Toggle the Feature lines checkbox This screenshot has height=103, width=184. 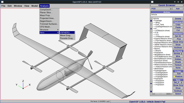(x=175, y=77)
